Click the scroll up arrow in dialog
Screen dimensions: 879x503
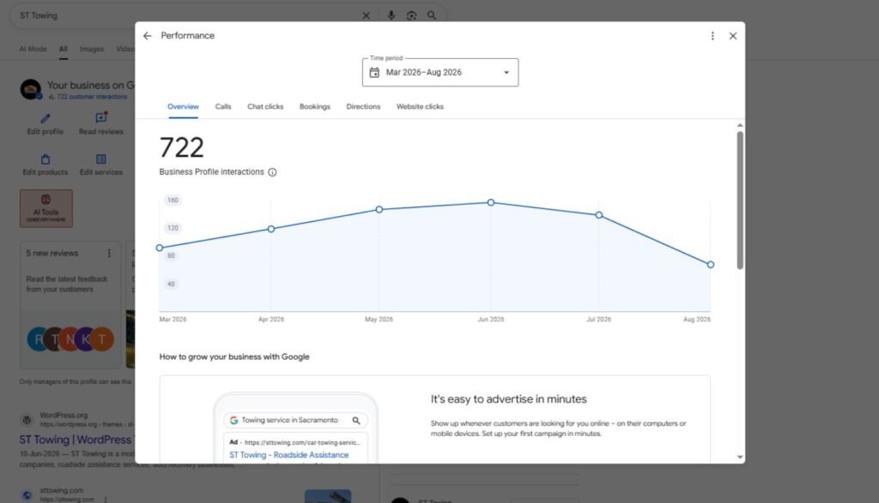[x=740, y=125]
